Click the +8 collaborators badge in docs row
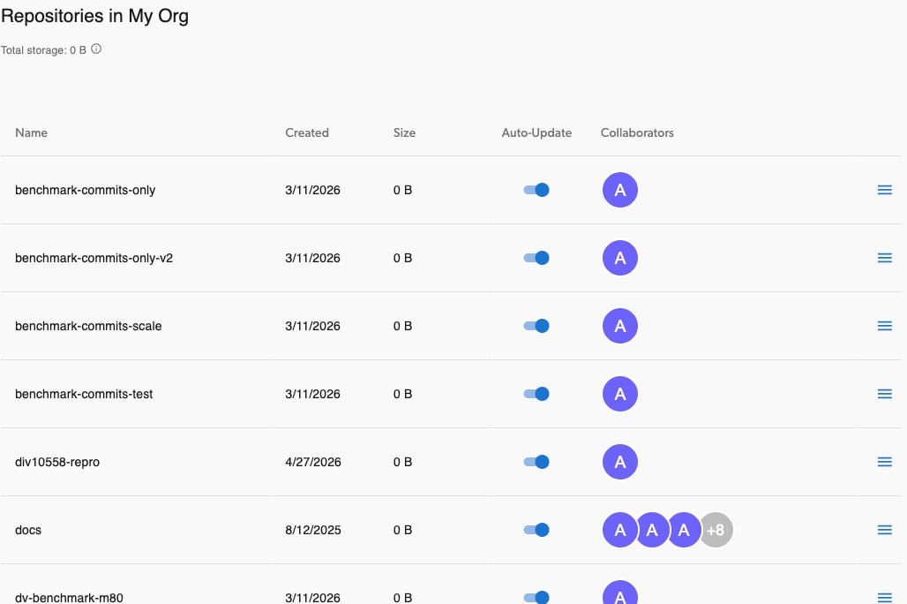 click(716, 530)
